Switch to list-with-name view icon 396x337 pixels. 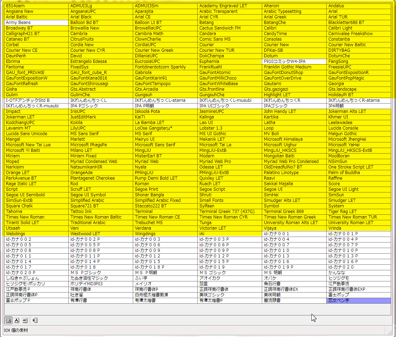8,320
